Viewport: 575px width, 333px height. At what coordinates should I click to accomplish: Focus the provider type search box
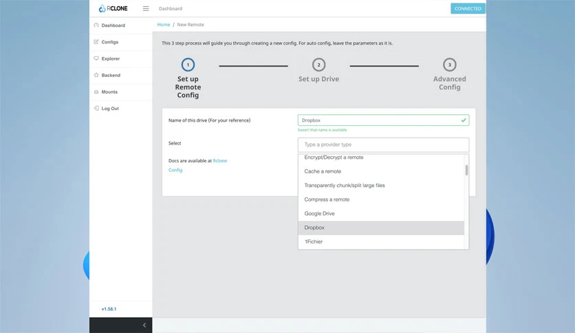coord(383,144)
